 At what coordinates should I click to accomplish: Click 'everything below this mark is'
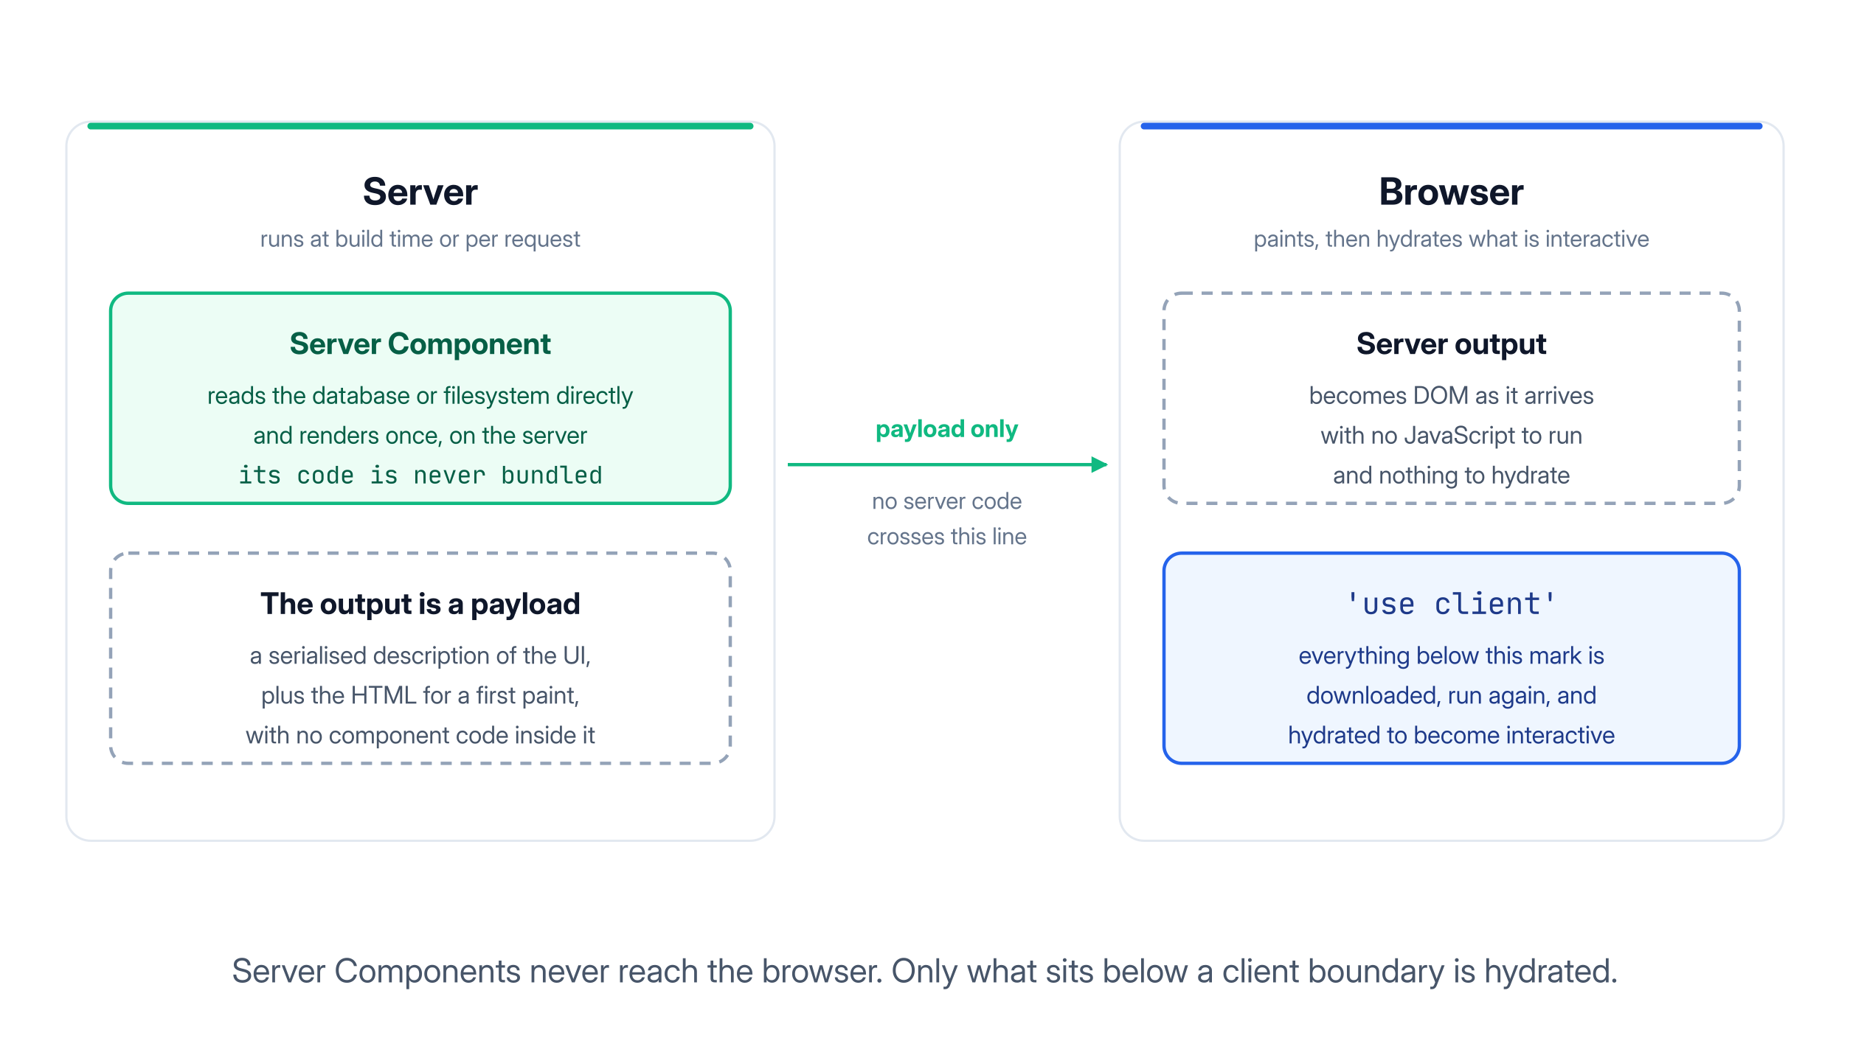coord(1450,656)
